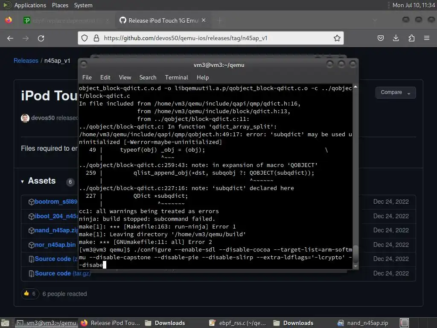Open the Places menu
The width and height of the screenshot is (437, 328).
click(60, 5)
